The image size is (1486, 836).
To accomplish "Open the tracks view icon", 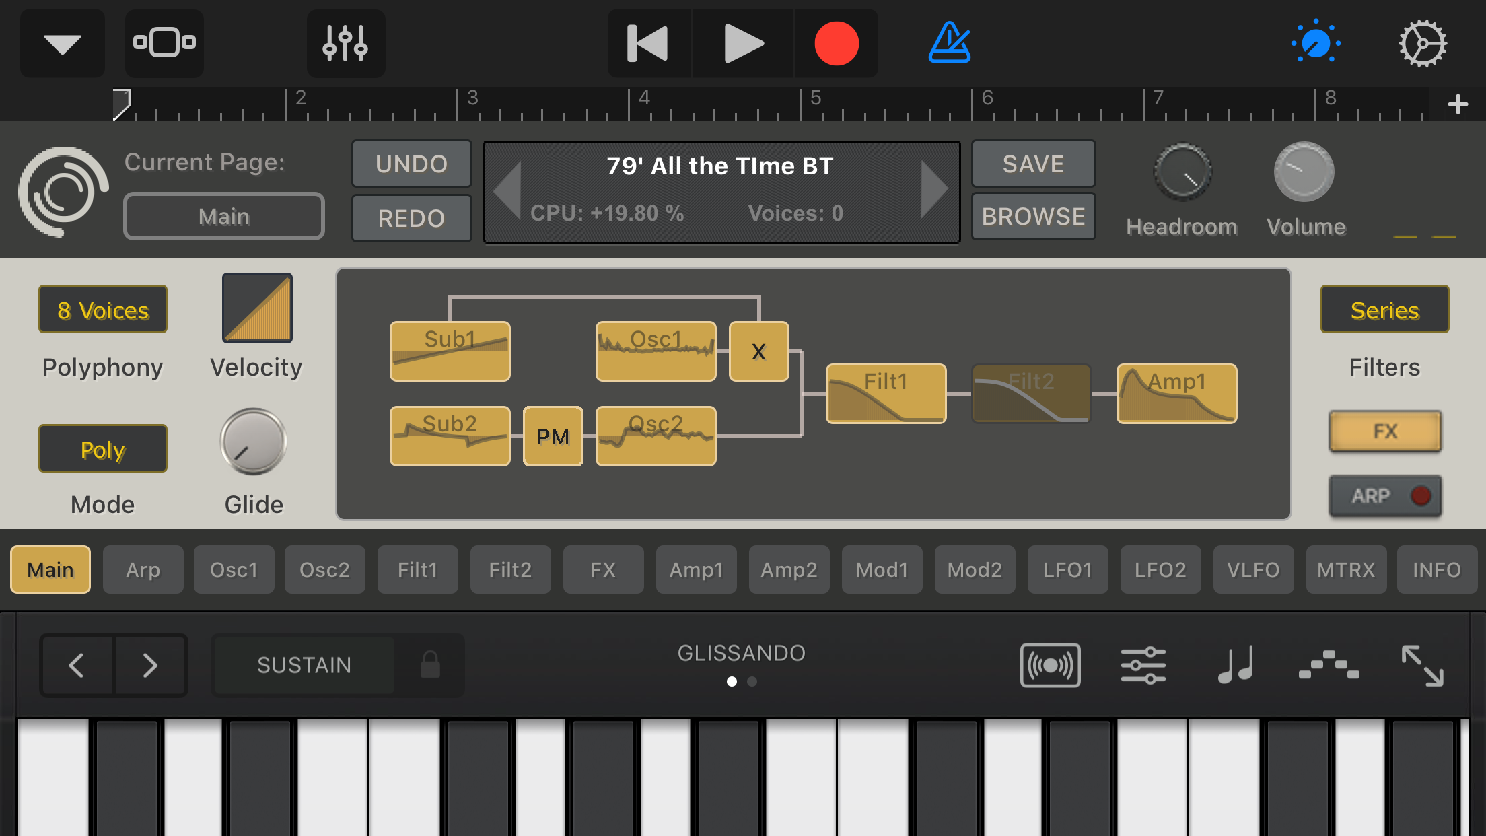I will click(164, 43).
